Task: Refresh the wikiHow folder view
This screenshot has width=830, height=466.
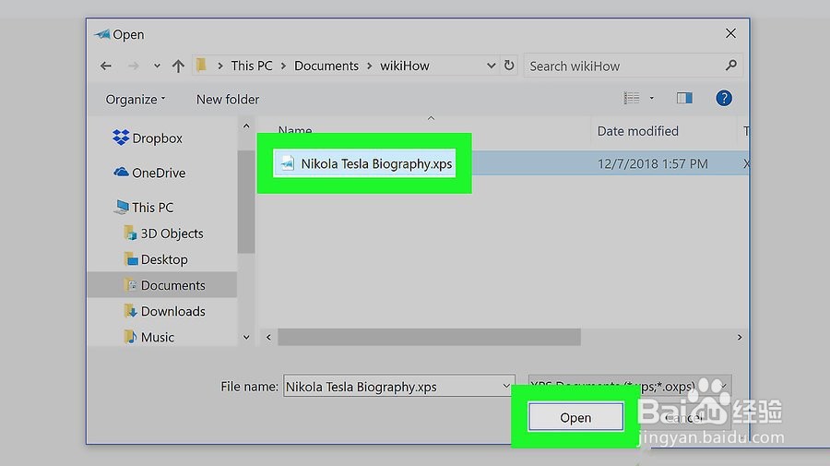Action: (509, 66)
